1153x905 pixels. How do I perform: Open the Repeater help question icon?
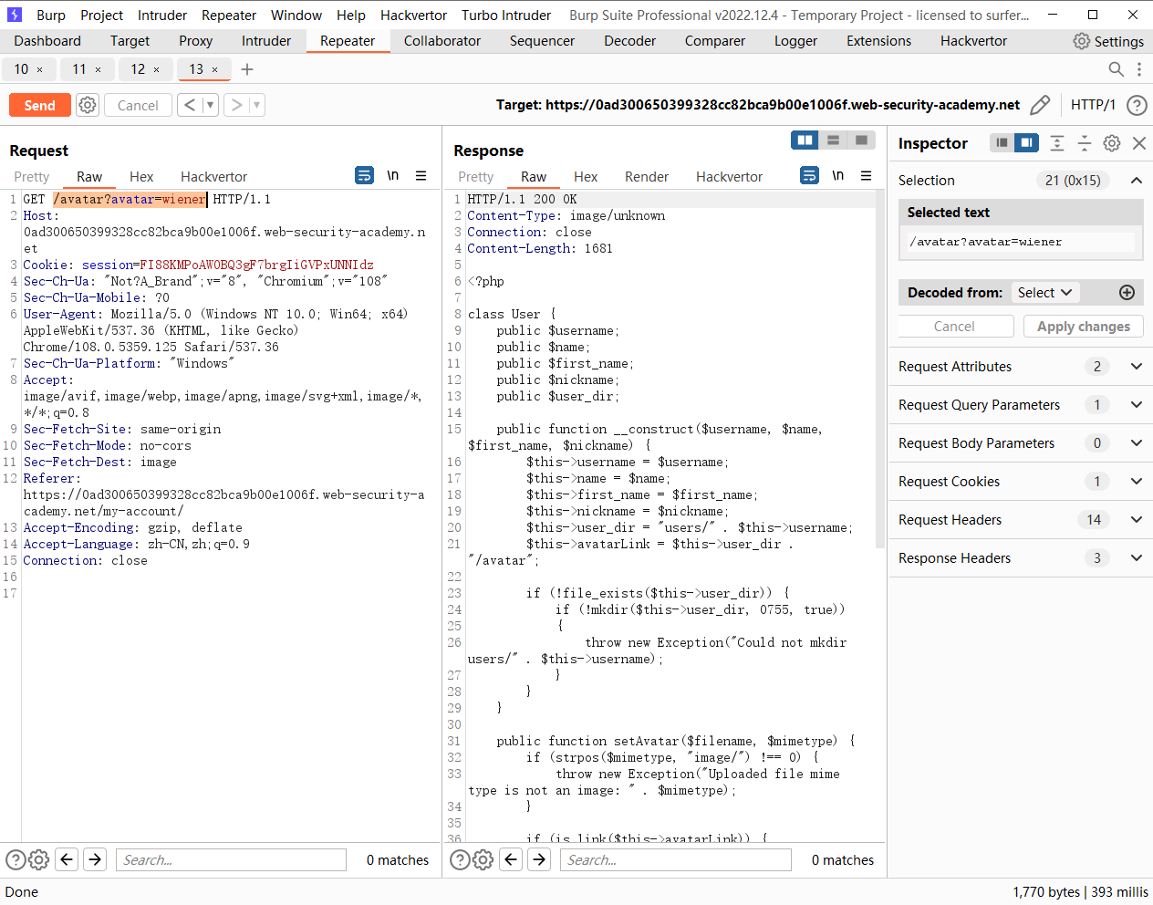tap(1137, 105)
